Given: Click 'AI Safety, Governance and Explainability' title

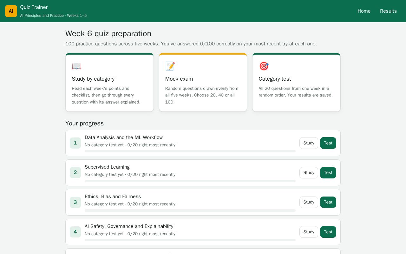Looking at the screenshot, I should tap(129, 226).
